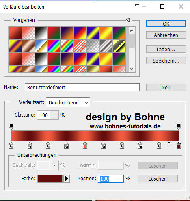Choose the rainbow spectrum gradient preset
190x201 pixels.
(54, 46)
